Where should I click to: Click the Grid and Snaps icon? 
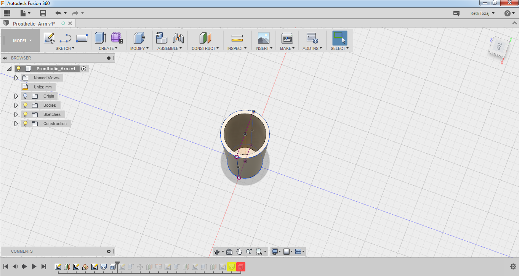[287, 252]
